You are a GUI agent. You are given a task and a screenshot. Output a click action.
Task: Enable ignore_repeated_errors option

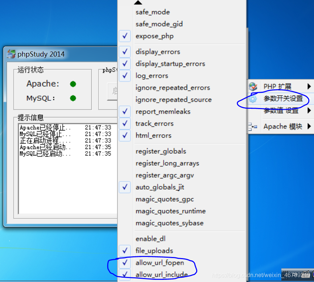click(x=182, y=88)
